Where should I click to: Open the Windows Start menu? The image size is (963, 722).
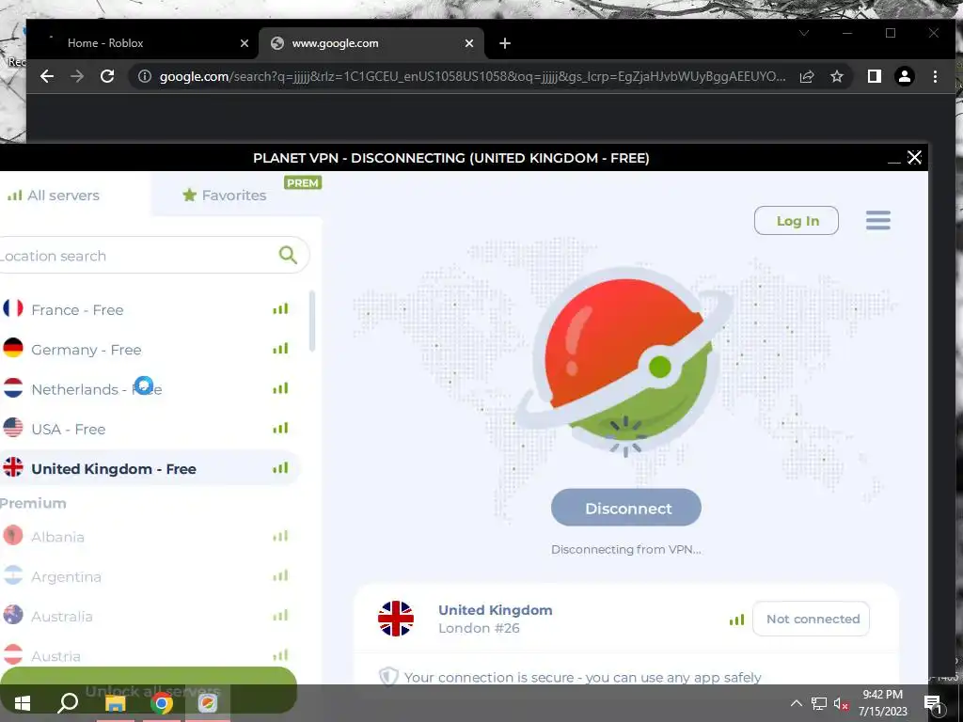click(23, 703)
